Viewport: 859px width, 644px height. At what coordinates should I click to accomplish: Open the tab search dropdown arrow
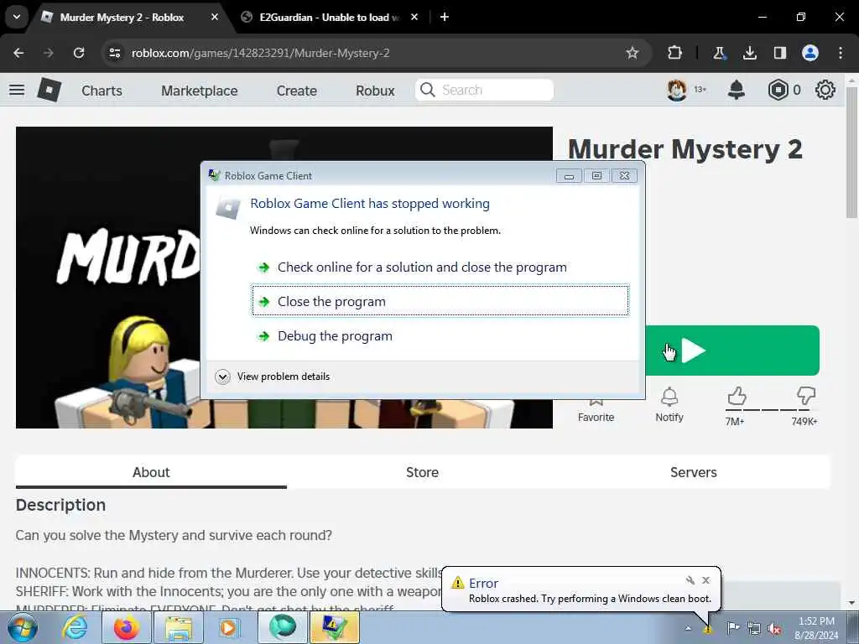(x=17, y=17)
